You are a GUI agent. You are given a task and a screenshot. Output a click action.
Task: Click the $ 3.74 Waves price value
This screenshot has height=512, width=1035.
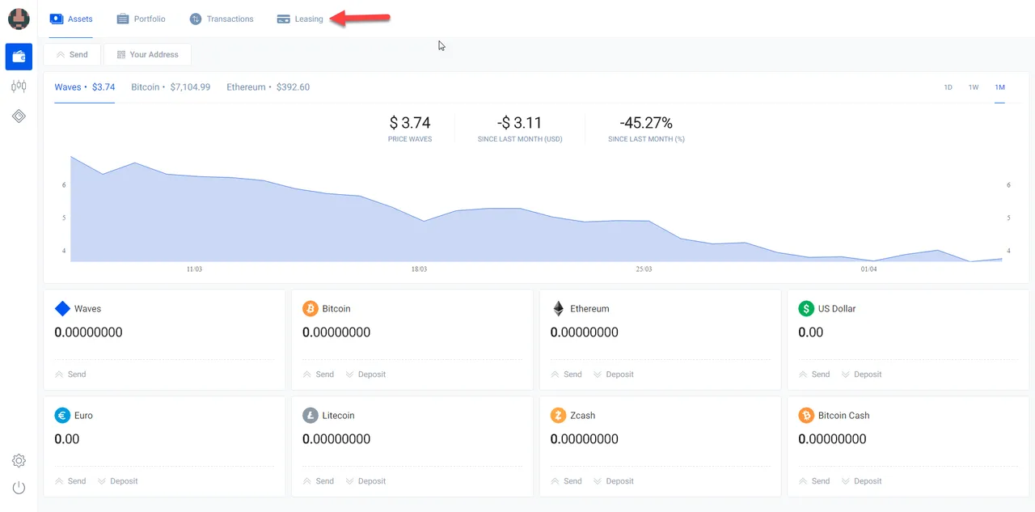410,123
